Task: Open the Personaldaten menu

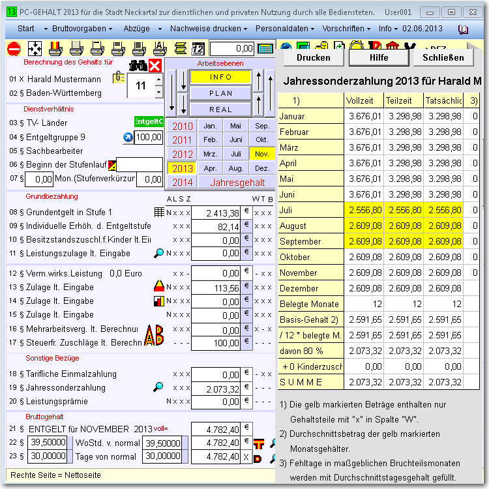Action: click(285, 29)
